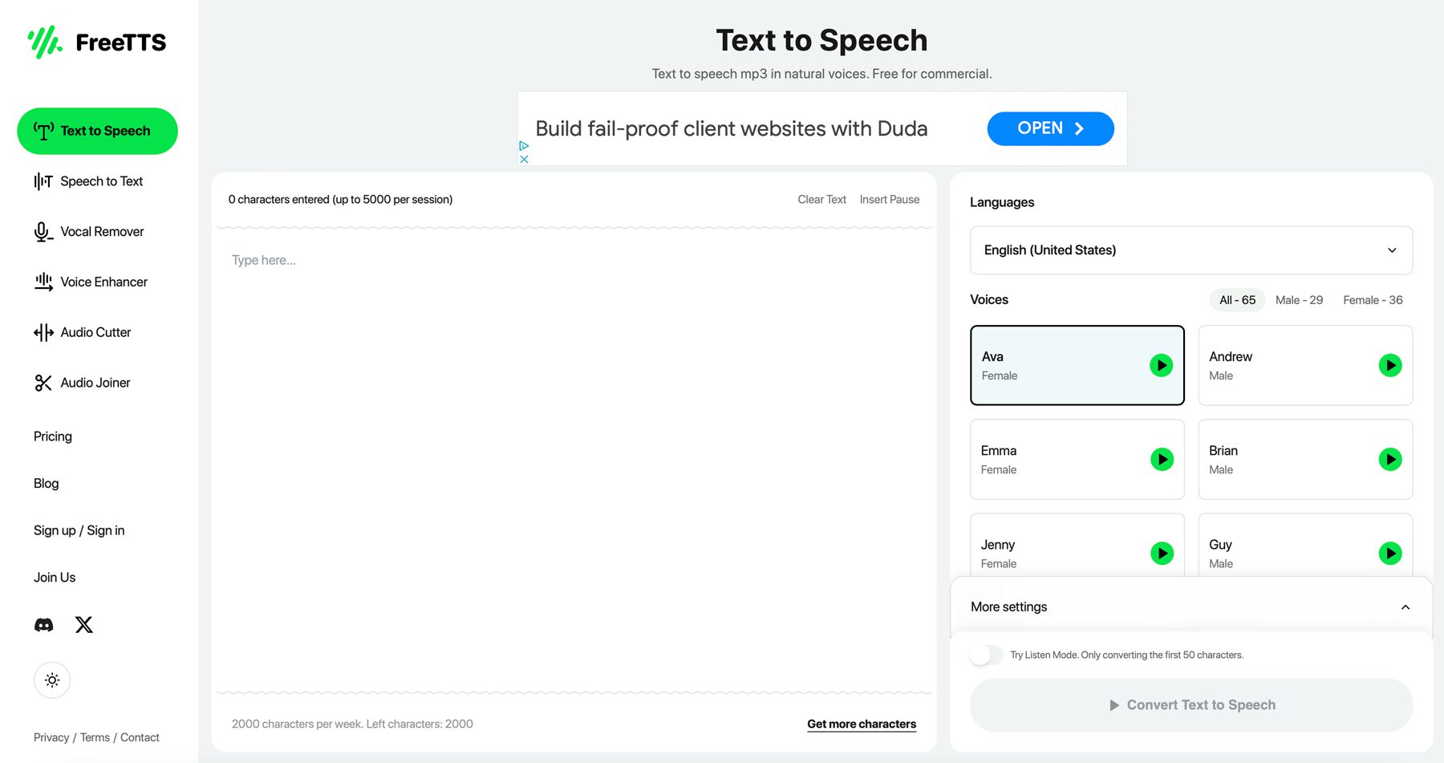The image size is (1444, 763).
Task: Toggle light/dark theme mode
Action: (x=52, y=680)
